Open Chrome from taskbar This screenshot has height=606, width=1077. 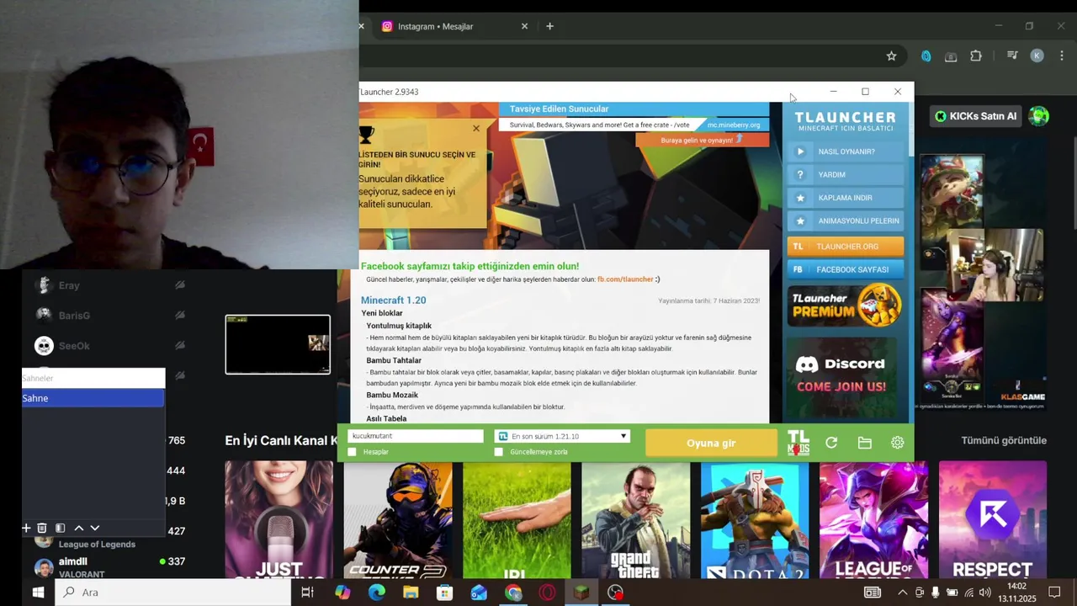pos(513,593)
